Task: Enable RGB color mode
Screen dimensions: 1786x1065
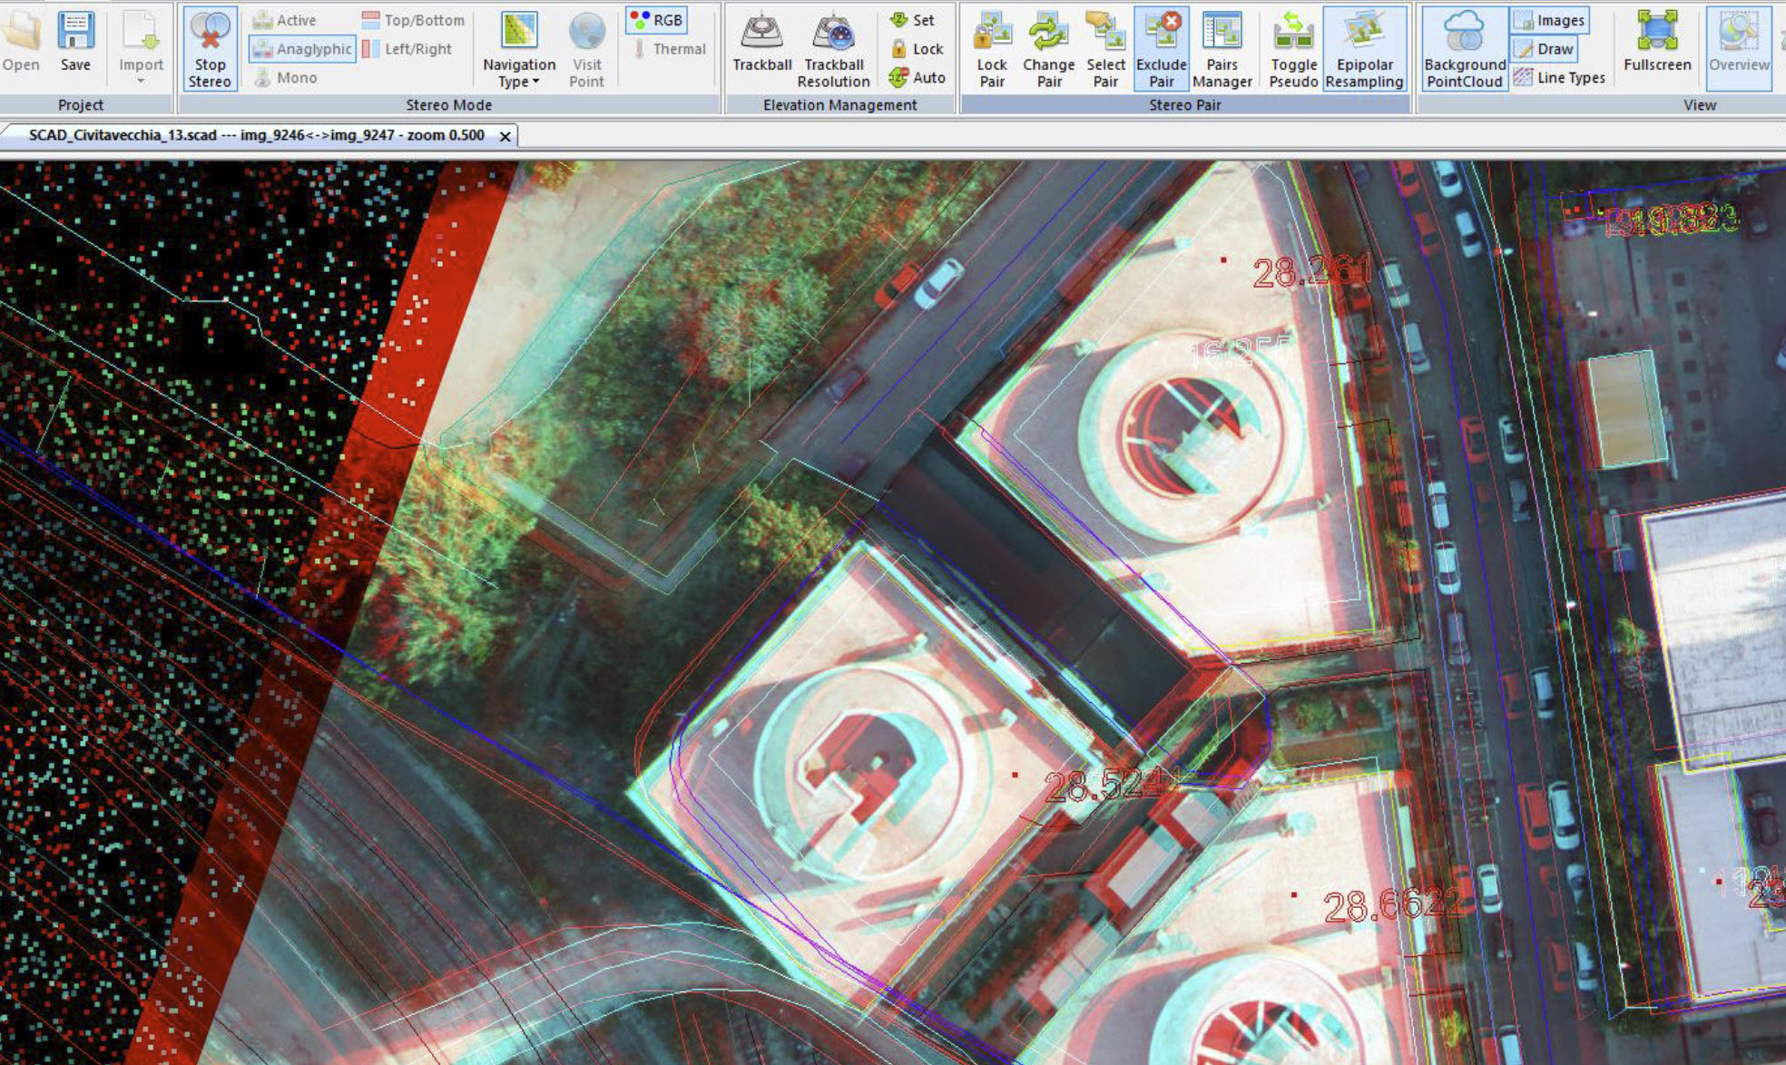Action: [x=657, y=20]
